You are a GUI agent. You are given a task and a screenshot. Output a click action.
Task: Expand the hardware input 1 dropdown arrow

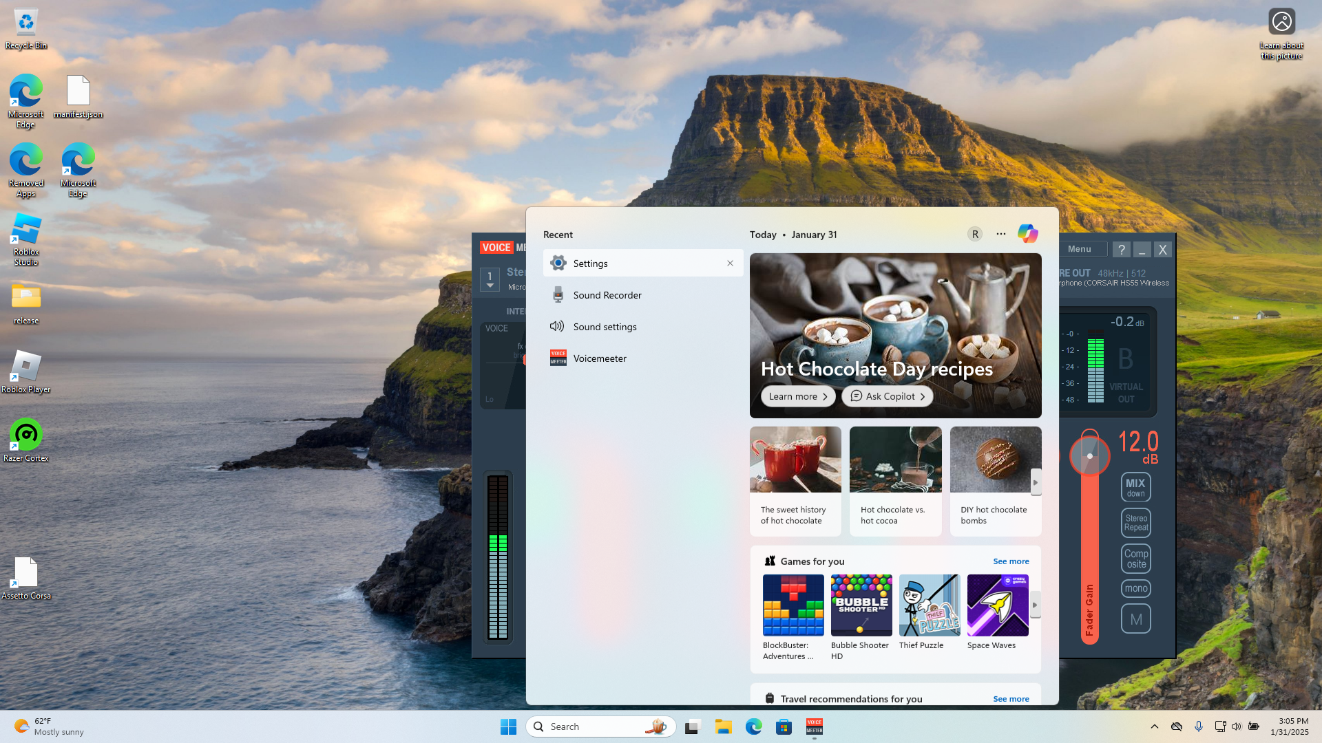click(490, 286)
